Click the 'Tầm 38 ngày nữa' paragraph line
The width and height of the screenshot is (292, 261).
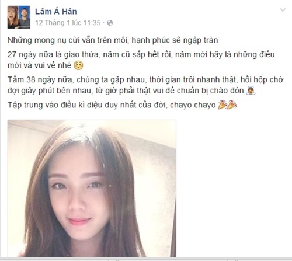coord(145,80)
